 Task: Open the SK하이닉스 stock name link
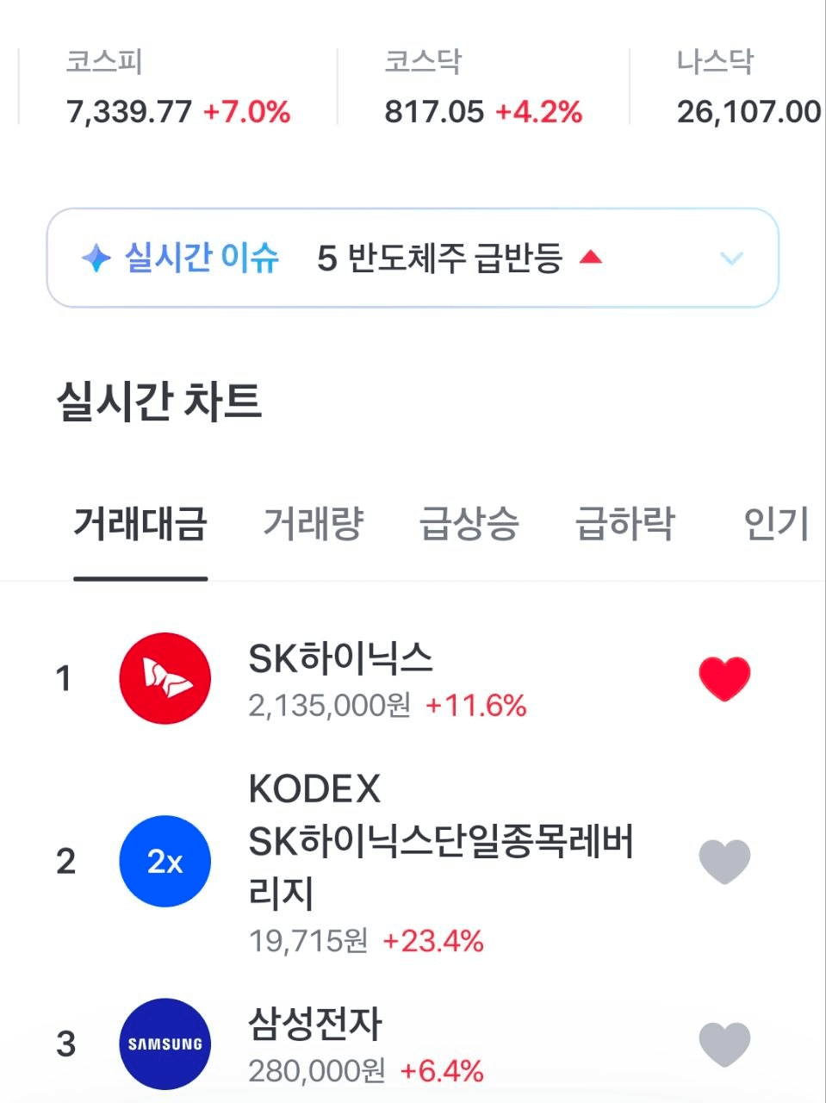340,658
